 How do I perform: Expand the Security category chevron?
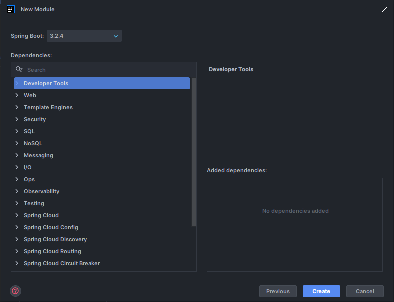click(17, 119)
